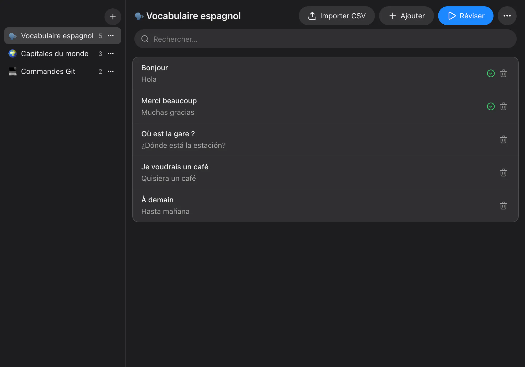Start review with Réviser button

coord(466,16)
